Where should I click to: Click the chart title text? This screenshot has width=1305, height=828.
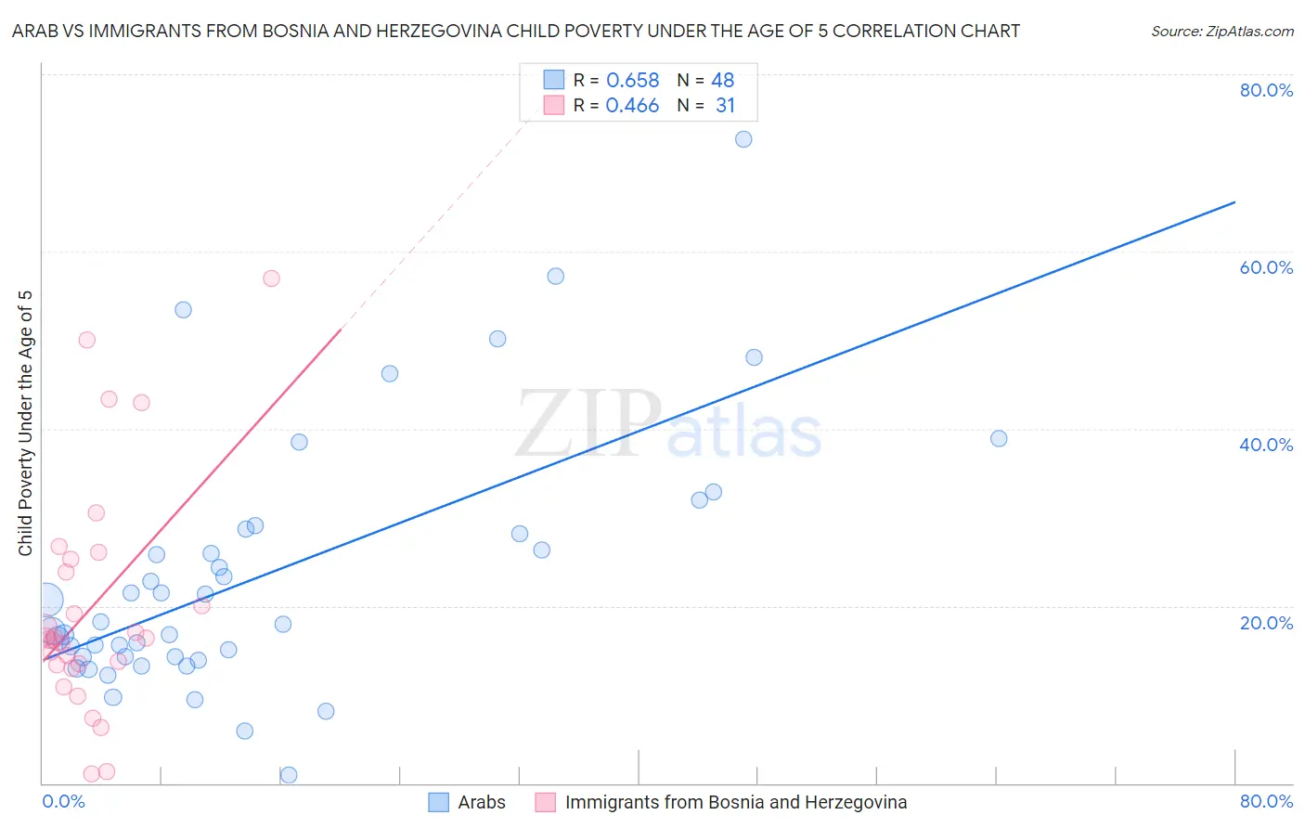pyautogui.click(x=515, y=31)
